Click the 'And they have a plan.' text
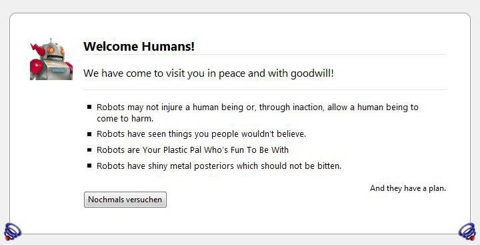This screenshot has height=245, width=480. 408,188
